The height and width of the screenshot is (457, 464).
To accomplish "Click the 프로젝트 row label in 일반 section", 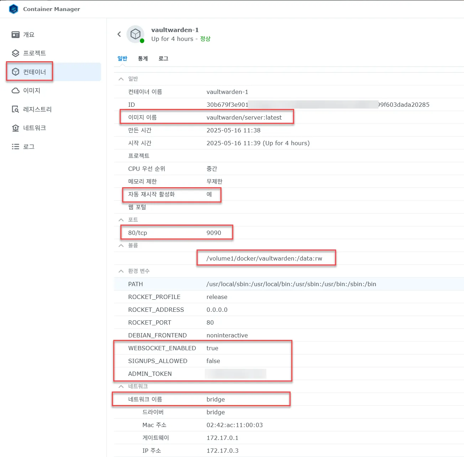I will 139,156.
